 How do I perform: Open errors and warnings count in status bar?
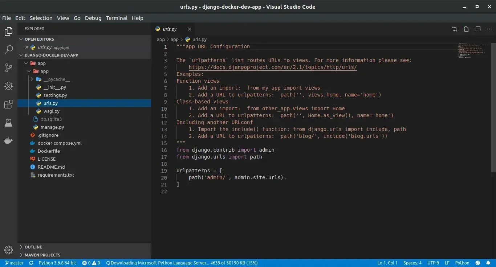click(91, 263)
